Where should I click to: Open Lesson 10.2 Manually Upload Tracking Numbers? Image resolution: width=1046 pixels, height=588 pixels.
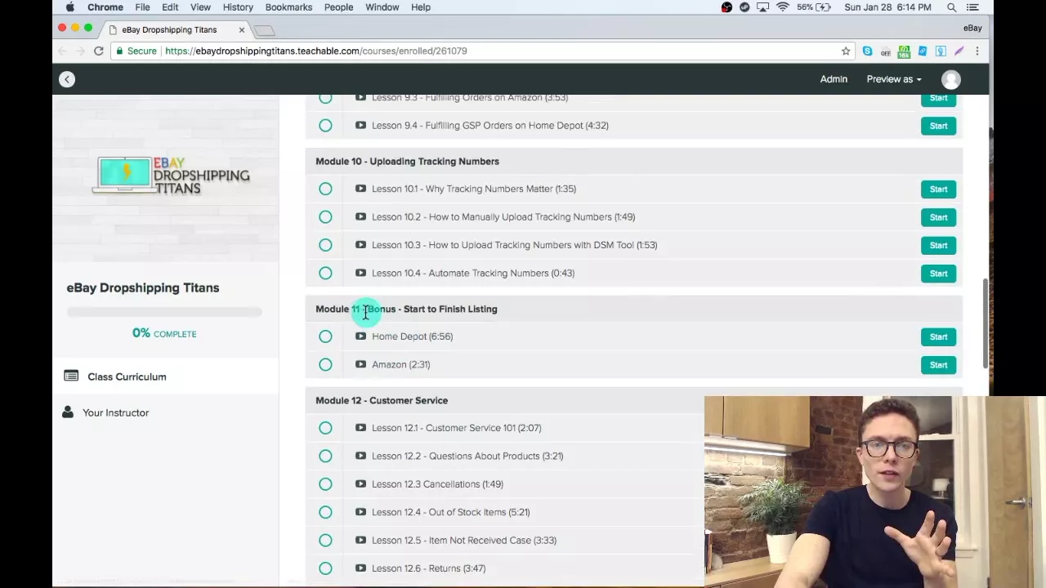(x=503, y=216)
